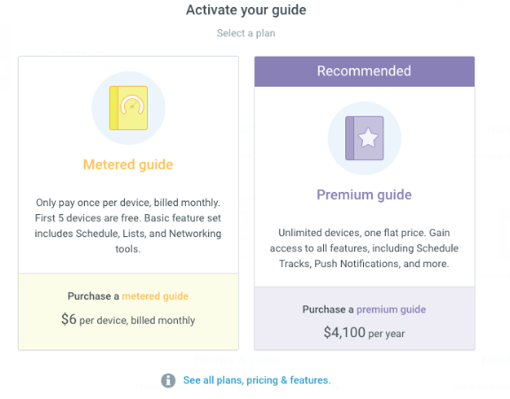This screenshot has height=399, width=510.
Task: Click the Recommended banner on premium card
Action: 364,71
